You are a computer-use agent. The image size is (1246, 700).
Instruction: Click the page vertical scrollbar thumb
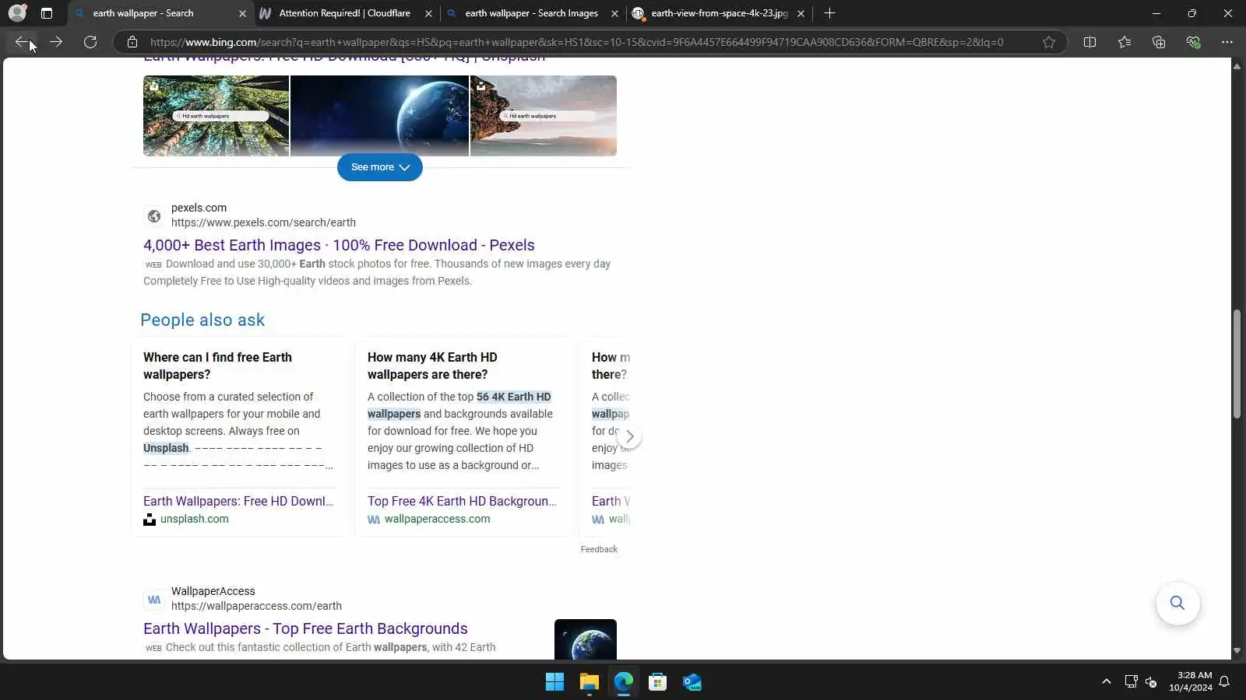click(1237, 365)
